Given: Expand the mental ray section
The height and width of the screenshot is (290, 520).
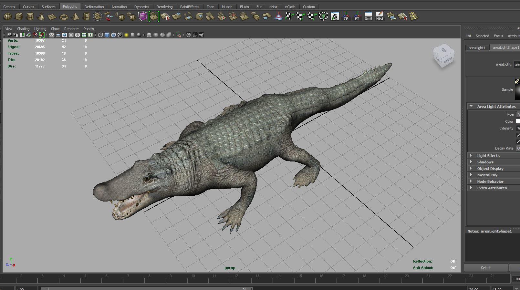Looking at the screenshot, I should 471,175.
